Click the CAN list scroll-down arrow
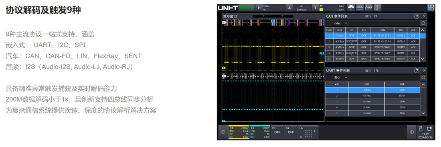This screenshot has width=441, height=147. click(423, 59)
